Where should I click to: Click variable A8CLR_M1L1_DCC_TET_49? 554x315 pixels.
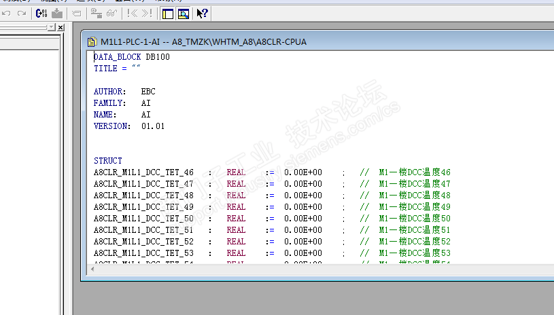pyautogui.click(x=143, y=207)
